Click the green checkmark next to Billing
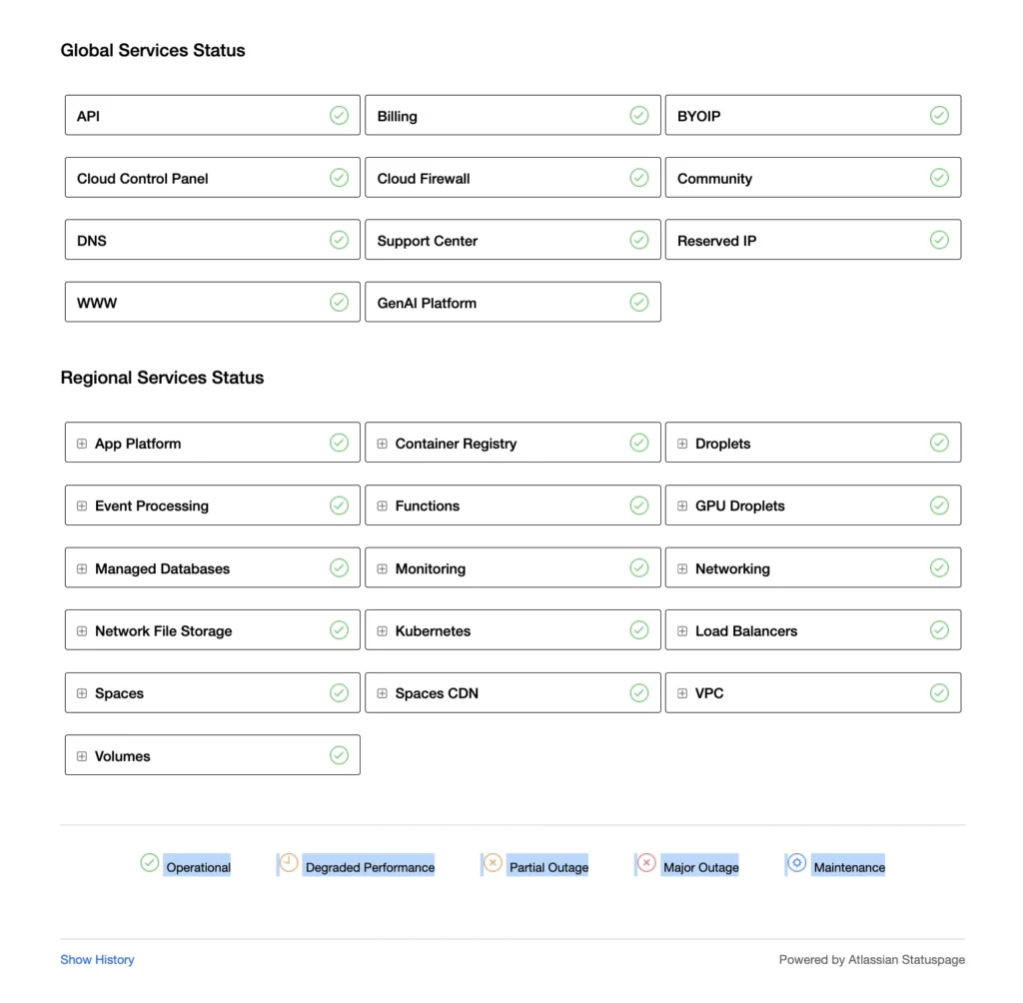Image resolution: width=1023 pixels, height=1003 pixels. (x=639, y=115)
